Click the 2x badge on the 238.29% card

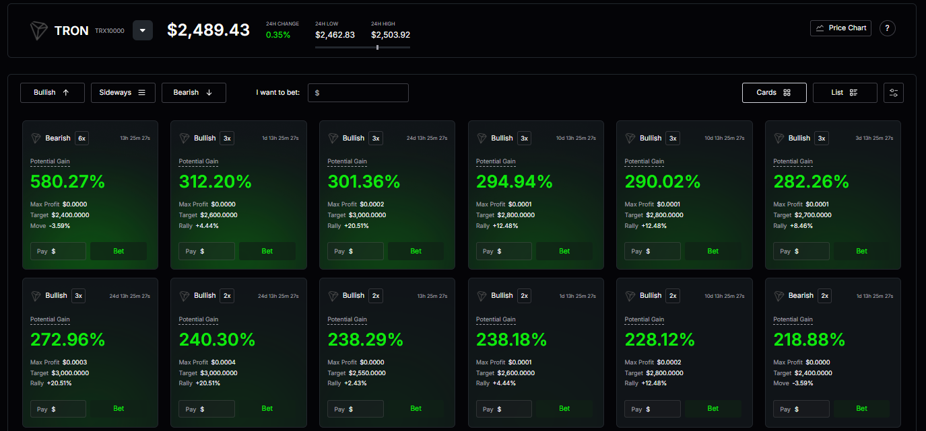pyautogui.click(x=376, y=296)
